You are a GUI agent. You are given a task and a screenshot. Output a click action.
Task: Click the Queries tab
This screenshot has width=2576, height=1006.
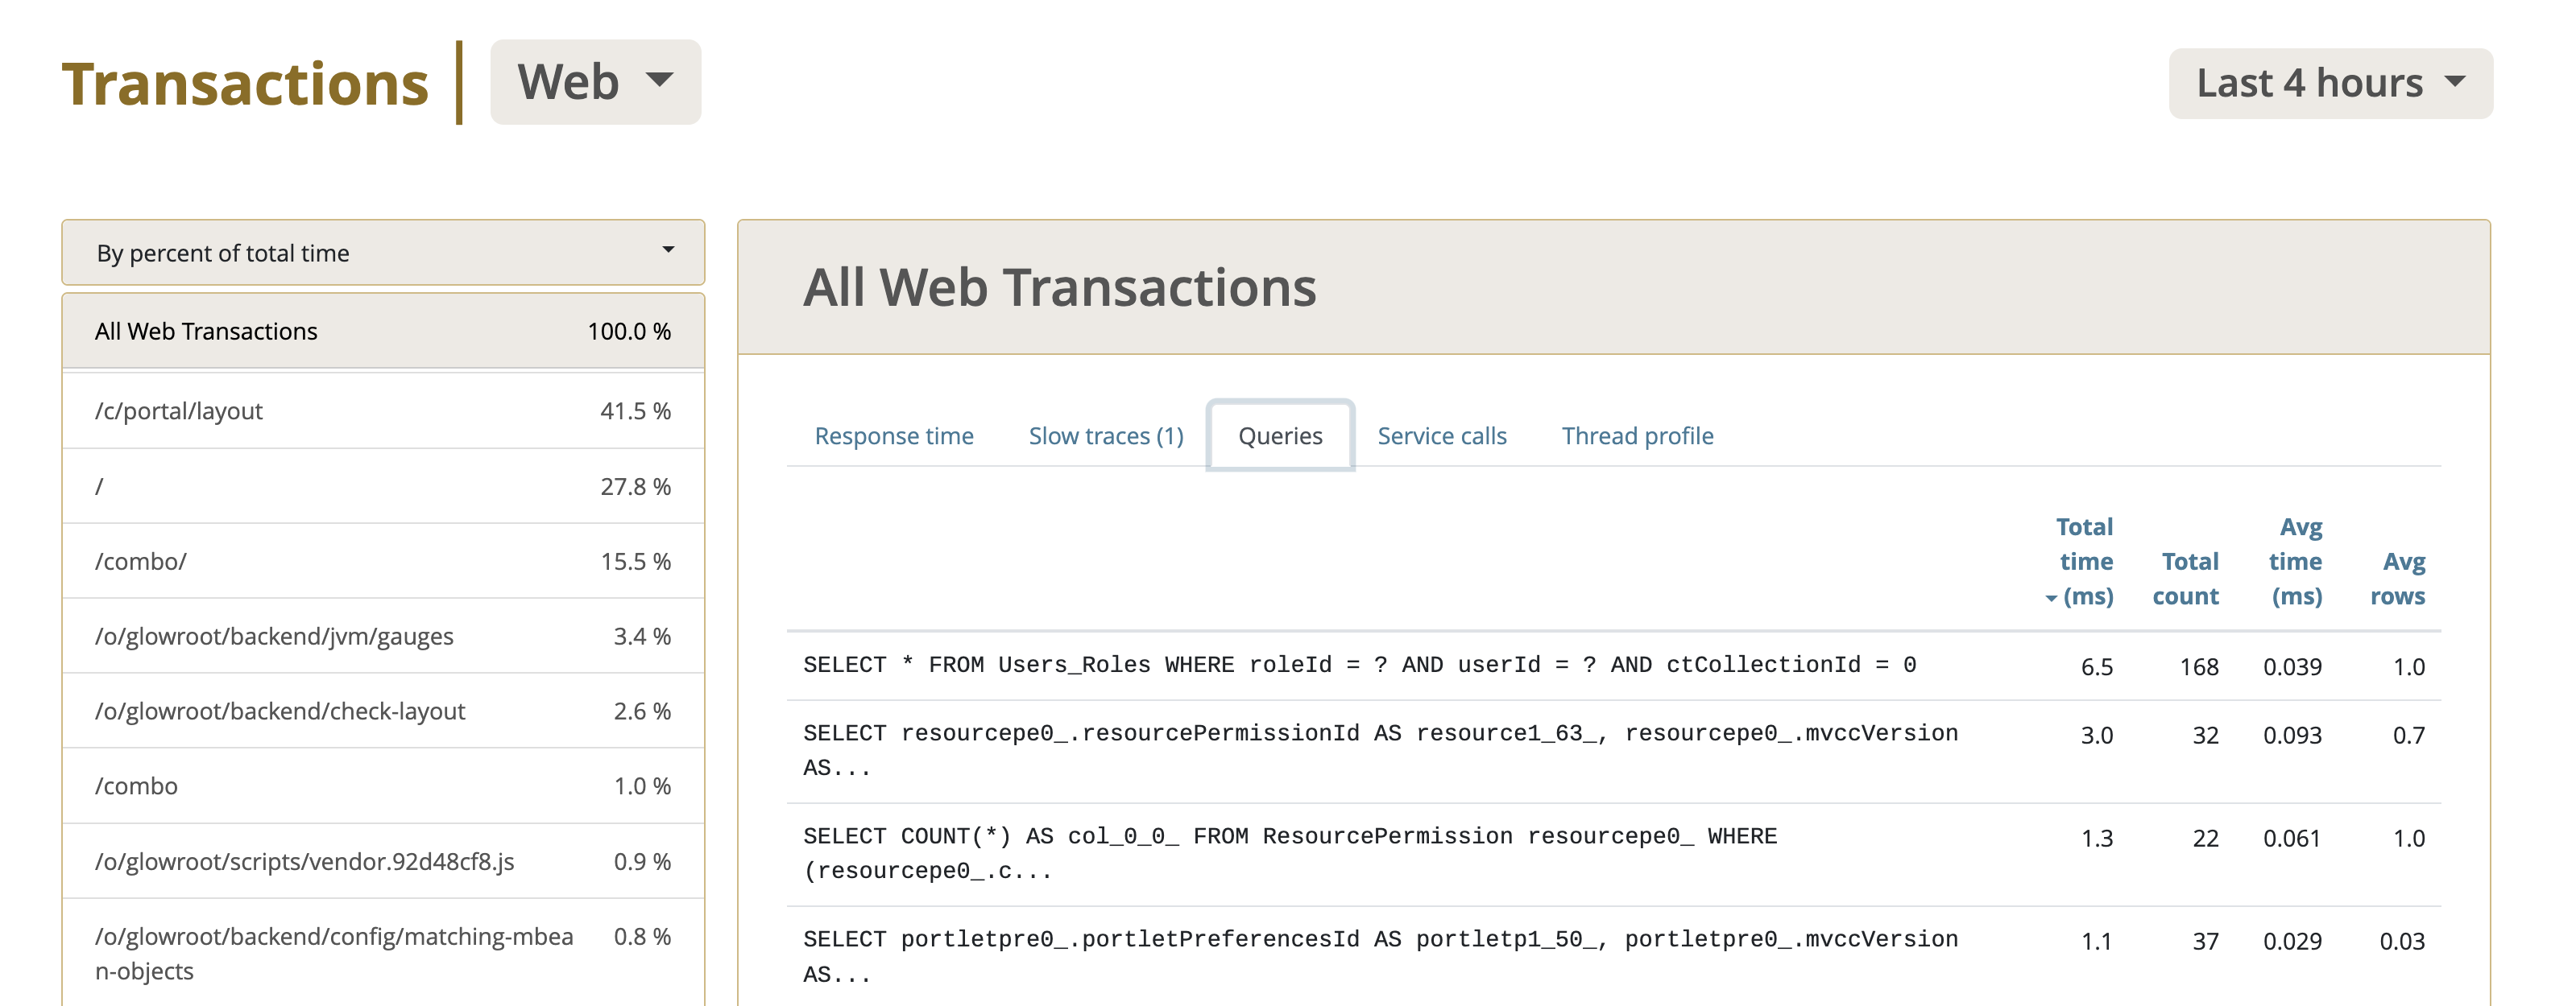1283,435
